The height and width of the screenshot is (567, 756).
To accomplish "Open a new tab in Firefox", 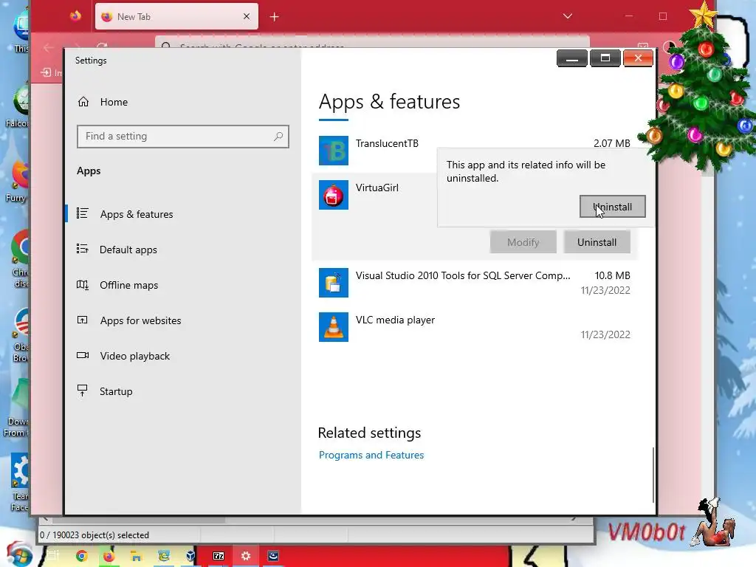I will coord(275,17).
